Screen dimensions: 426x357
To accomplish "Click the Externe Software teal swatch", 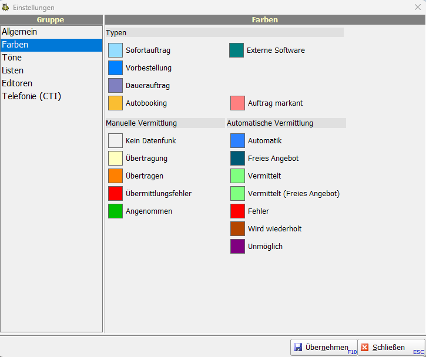I will [236, 50].
